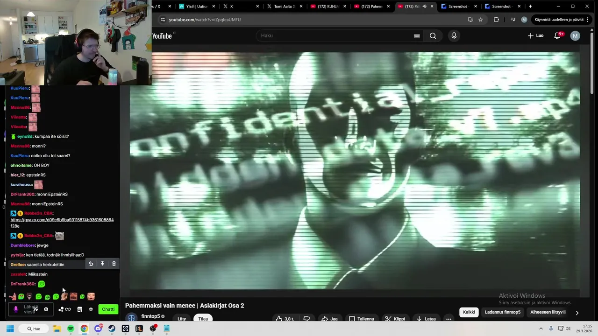The height and width of the screenshot is (336, 598).
Task: Click the Klippi clip button
Action: [395, 319]
